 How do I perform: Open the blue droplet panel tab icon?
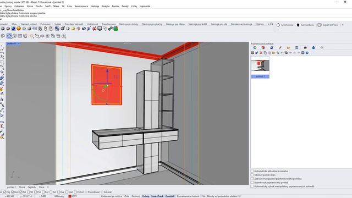[x=313, y=48]
